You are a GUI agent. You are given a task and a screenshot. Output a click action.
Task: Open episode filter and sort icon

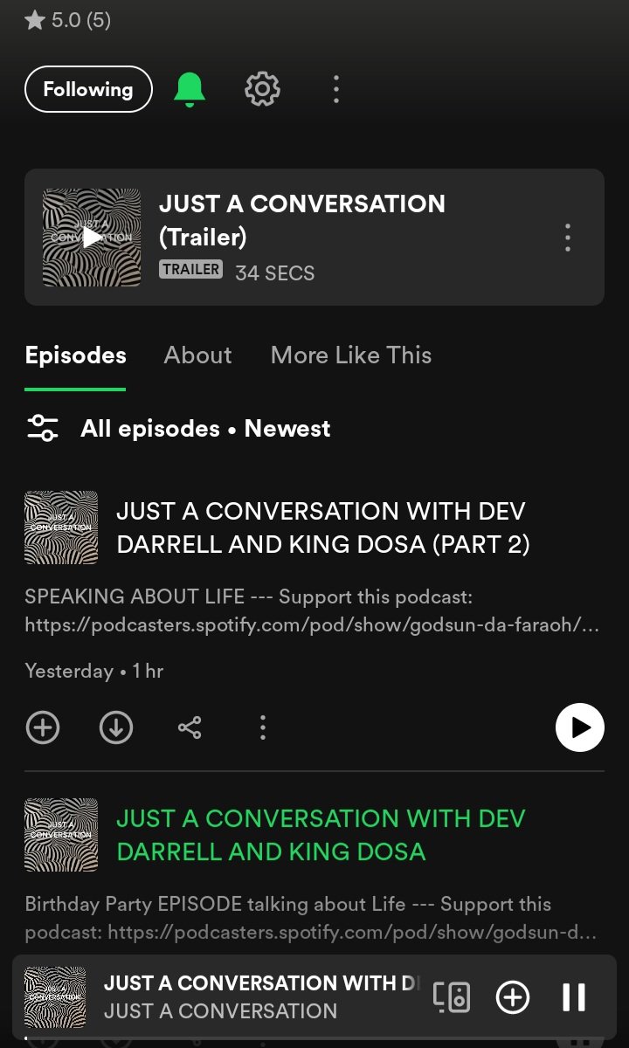(43, 428)
